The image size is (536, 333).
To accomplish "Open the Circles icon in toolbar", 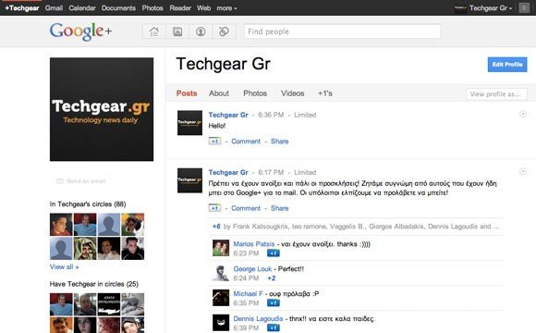I will click(x=224, y=31).
